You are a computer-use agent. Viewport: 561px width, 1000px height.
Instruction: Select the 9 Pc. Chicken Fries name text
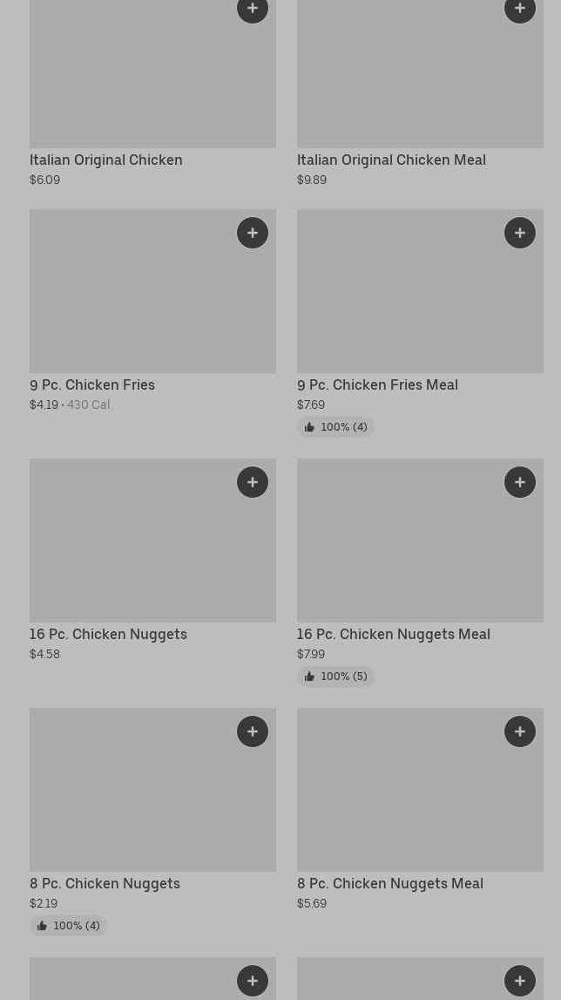point(92,385)
